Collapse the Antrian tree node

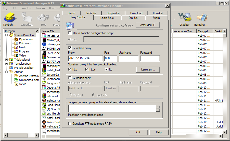pos(6,72)
